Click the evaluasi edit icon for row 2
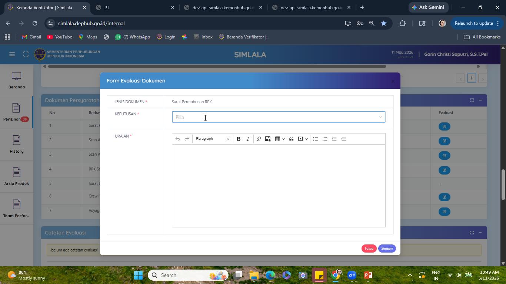This screenshot has width=506, height=284. pyautogui.click(x=444, y=141)
